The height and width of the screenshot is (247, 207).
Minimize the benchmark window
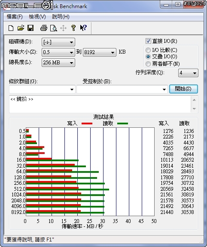point(166,5)
